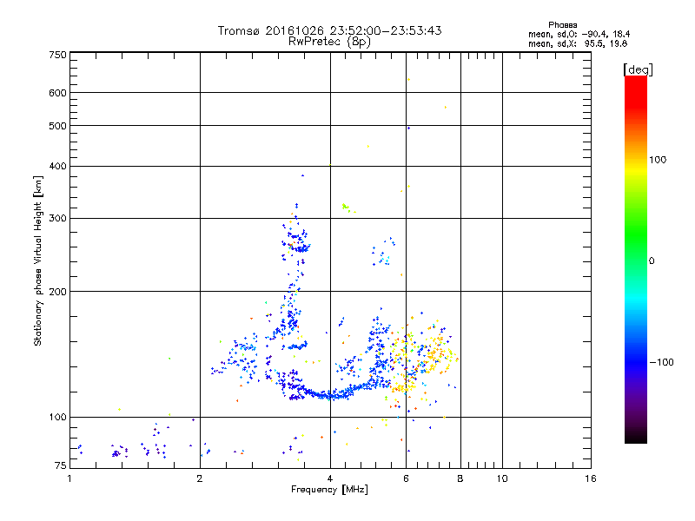
Task: Click x-axis tick label '6'
Action: pyautogui.click(x=406, y=478)
